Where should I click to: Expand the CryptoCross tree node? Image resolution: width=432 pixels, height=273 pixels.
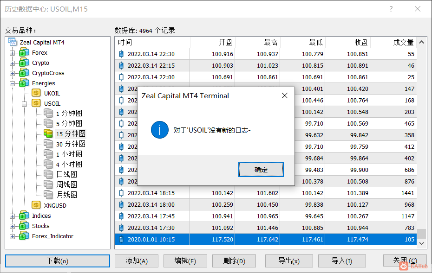(12, 73)
